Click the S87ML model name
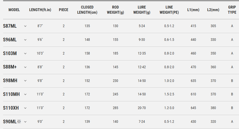 click(x=10, y=26)
